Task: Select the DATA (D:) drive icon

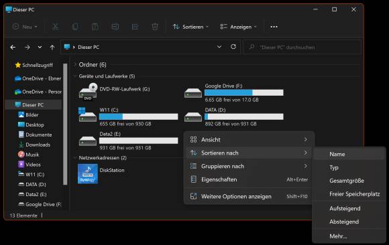Action: coord(193,117)
